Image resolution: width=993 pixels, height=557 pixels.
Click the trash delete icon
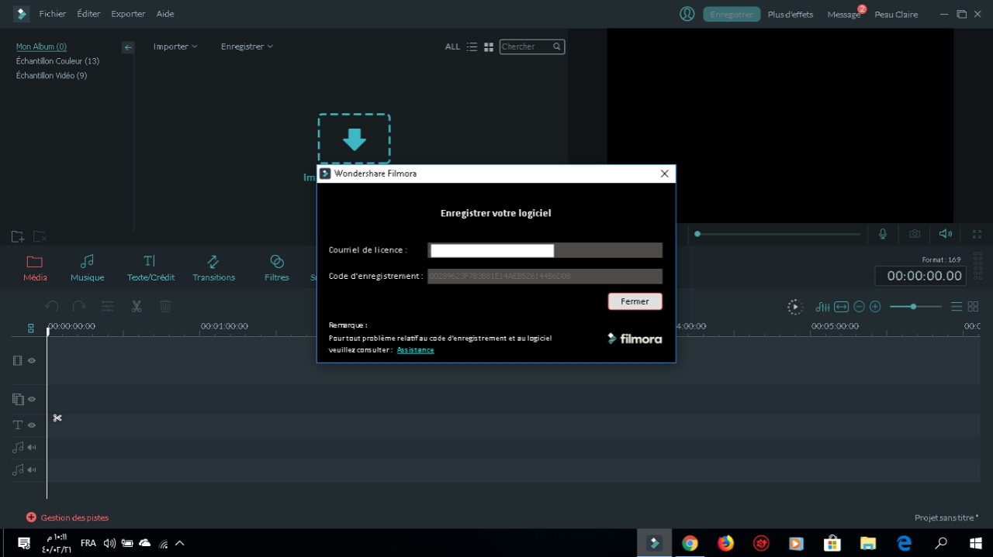[165, 307]
